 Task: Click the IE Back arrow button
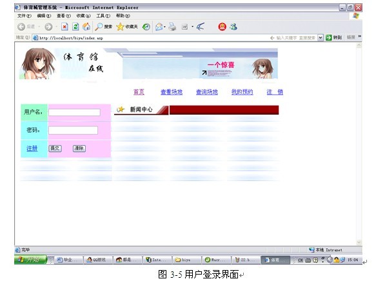(21, 27)
